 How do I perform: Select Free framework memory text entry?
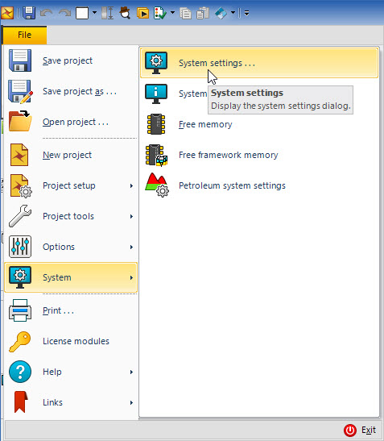(229, 155)
